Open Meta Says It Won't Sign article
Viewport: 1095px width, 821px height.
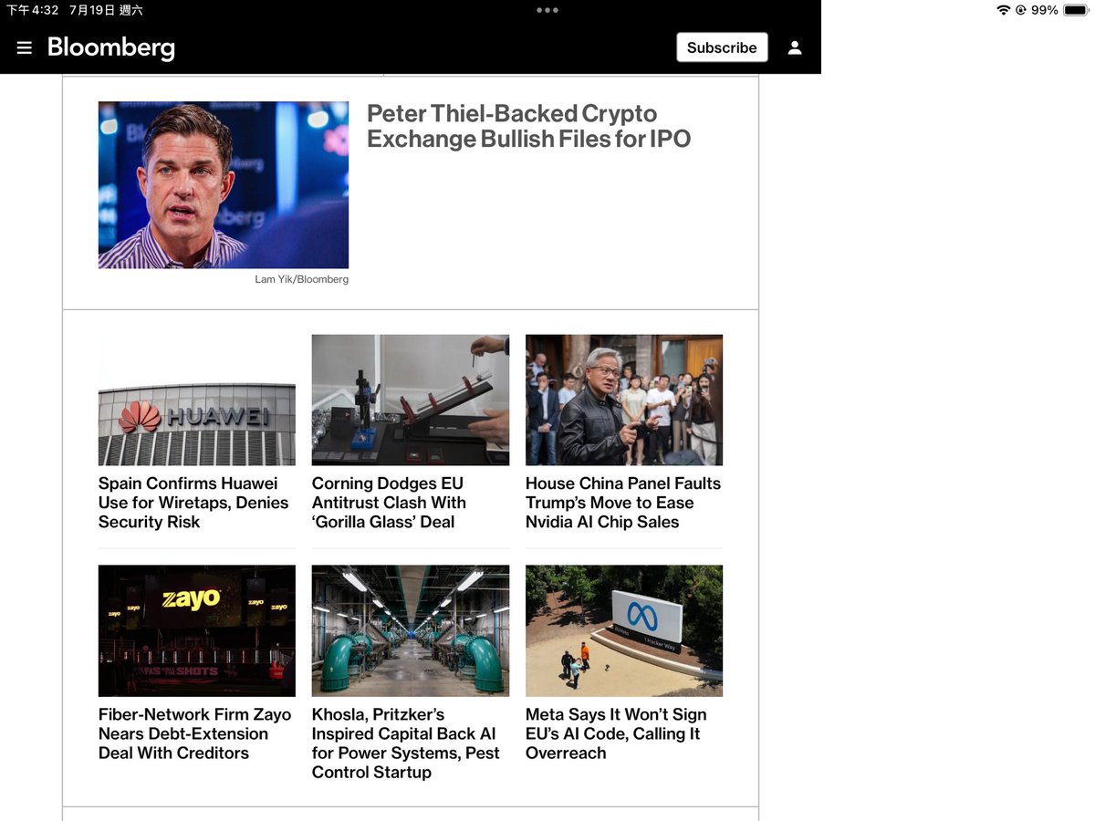click(616, 733)
